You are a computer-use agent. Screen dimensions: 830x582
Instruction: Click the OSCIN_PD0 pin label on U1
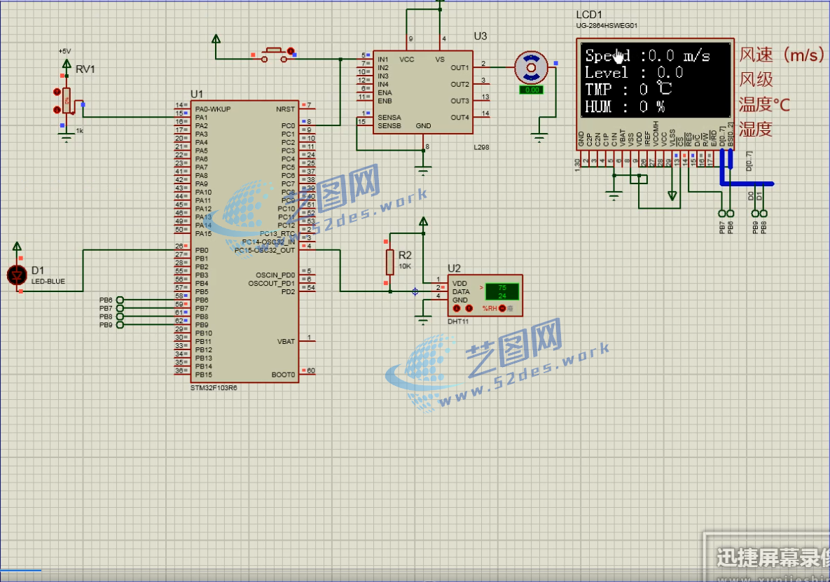coord(275,275)
